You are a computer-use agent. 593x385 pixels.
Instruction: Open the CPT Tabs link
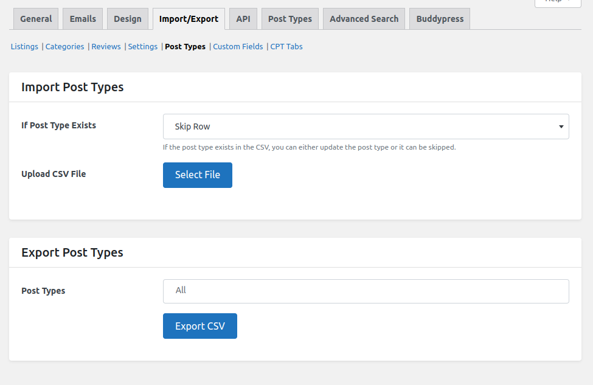coord(286,47)
